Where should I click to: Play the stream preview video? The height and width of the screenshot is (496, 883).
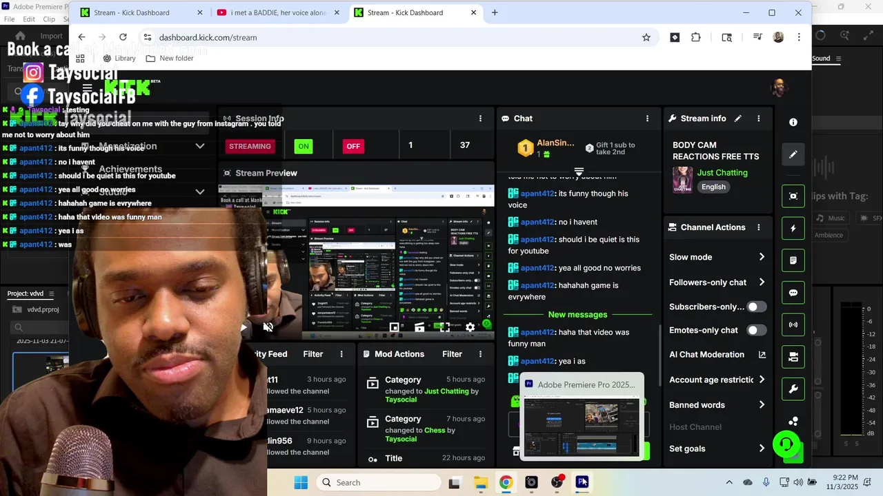(x=244, y=327)
